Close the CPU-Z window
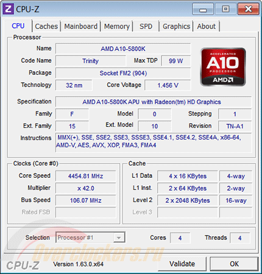Viewport: 262px width, 274px height. click(249, 9)
